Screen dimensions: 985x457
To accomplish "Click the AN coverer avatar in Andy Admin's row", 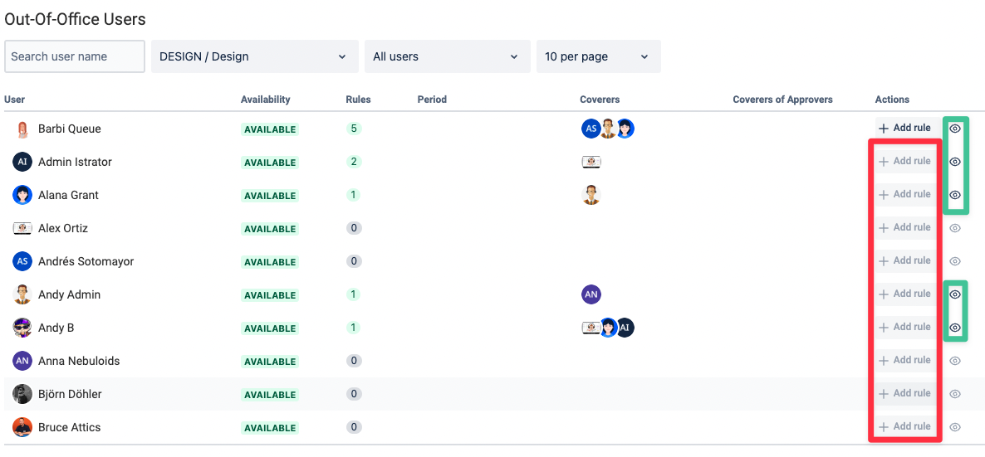I will [592, 294].
